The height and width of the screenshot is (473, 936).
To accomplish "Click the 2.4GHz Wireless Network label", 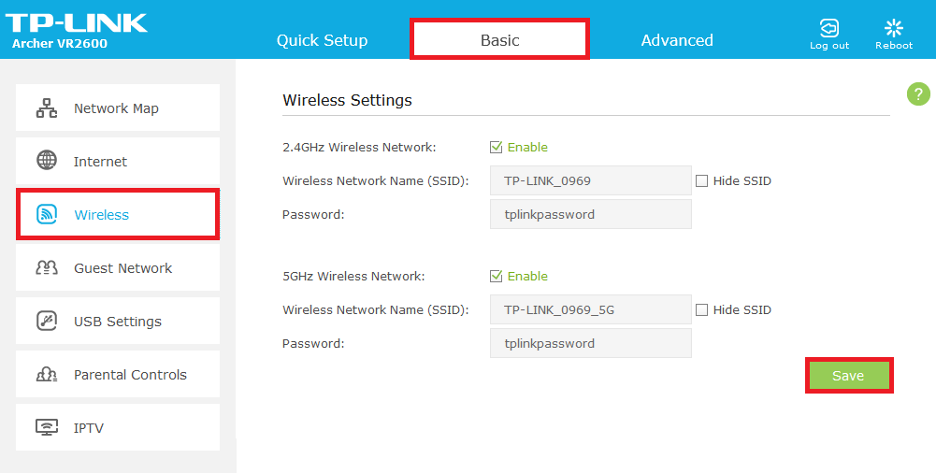I will point(359,148).
